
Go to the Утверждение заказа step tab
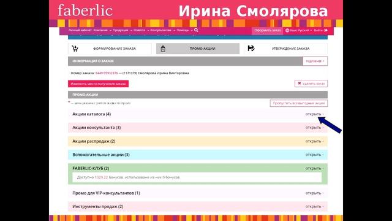point(285,48)
